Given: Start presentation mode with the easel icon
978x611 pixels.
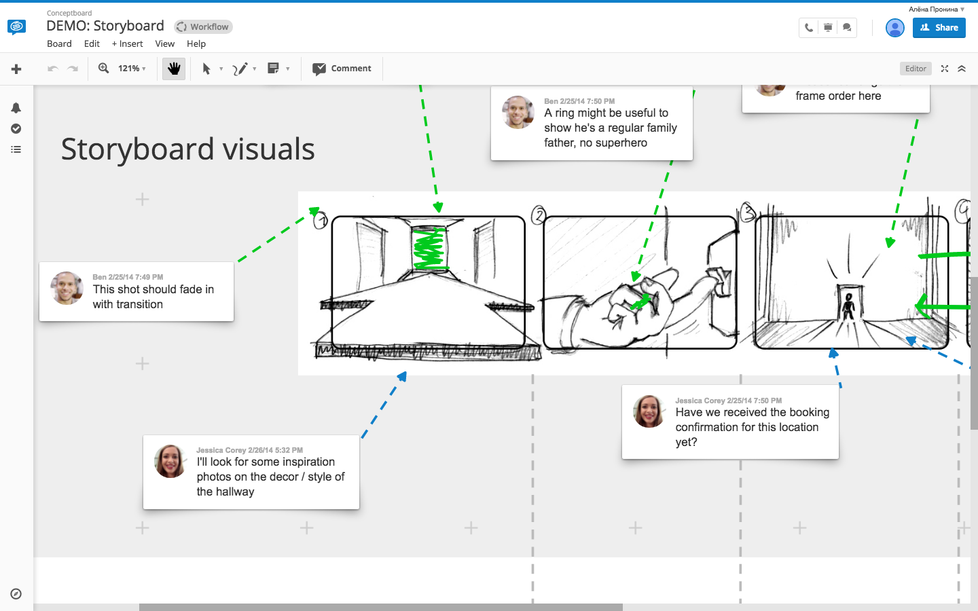Looking at the screenshot, I should (x=828, y=28).
